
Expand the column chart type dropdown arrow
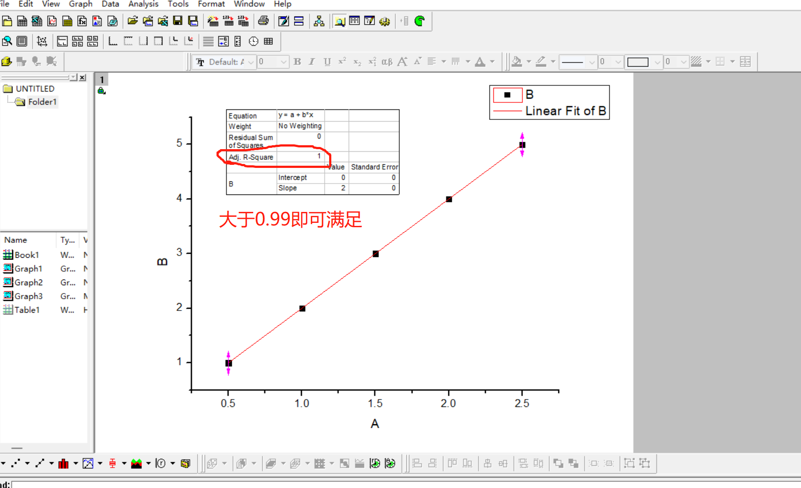point(76,464)
